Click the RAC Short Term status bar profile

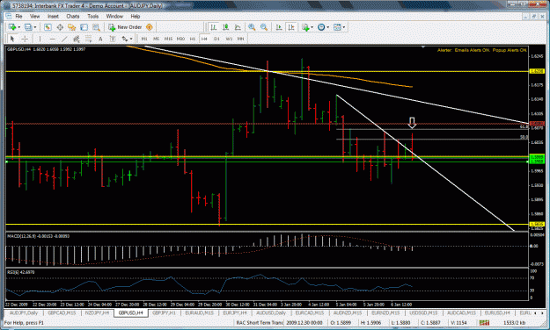[260, 323]
